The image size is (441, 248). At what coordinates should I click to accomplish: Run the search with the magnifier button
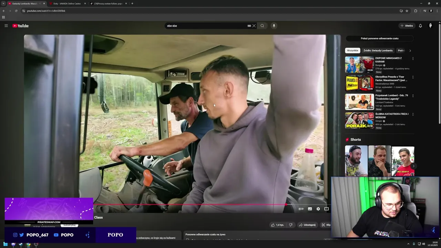262,26
